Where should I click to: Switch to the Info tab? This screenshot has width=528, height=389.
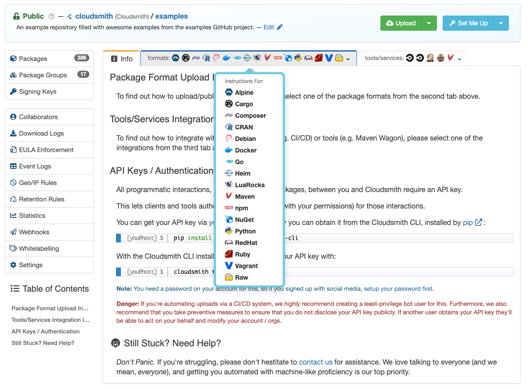[122, 59]
